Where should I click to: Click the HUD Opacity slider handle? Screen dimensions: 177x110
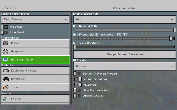[x=175, y=30]
